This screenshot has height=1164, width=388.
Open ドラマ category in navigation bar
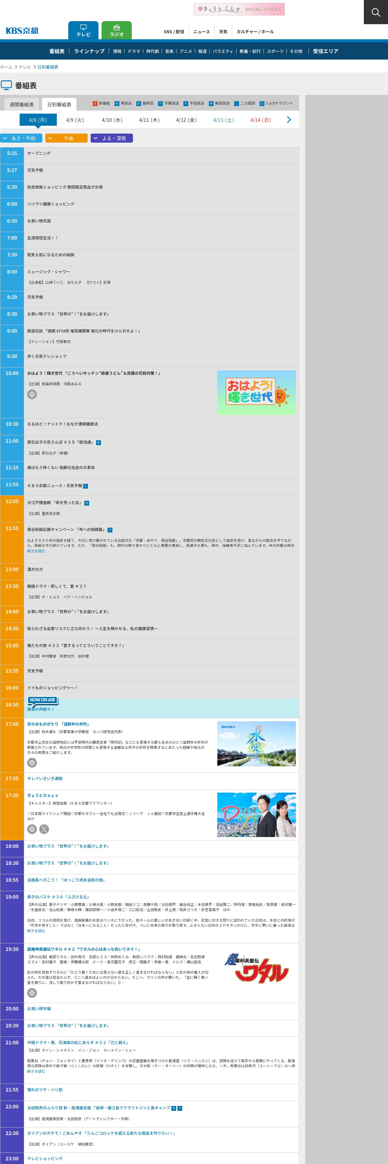134,51
